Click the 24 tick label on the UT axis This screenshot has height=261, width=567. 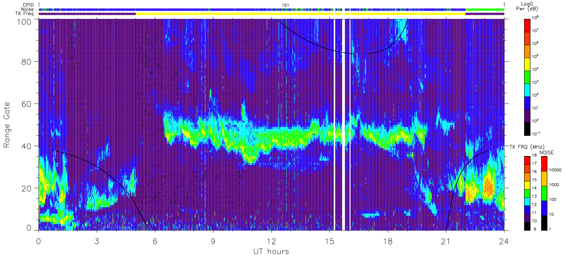point(504,241)
